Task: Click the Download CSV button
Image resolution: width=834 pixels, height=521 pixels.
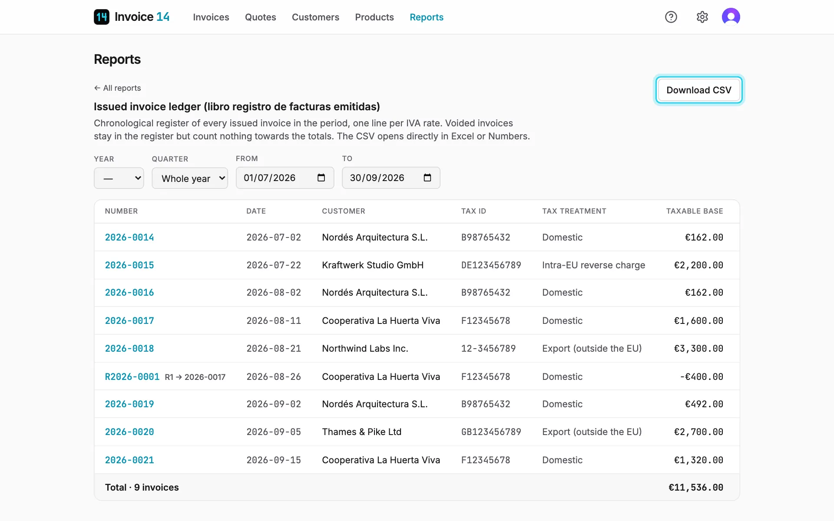Action: pyautogui.click(x=699, y=90)
